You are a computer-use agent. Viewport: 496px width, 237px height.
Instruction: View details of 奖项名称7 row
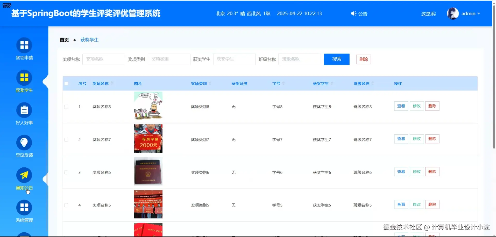[401, 139]
